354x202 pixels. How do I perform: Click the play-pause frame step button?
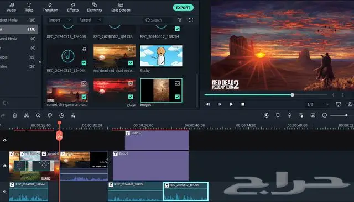pos(219,104)
